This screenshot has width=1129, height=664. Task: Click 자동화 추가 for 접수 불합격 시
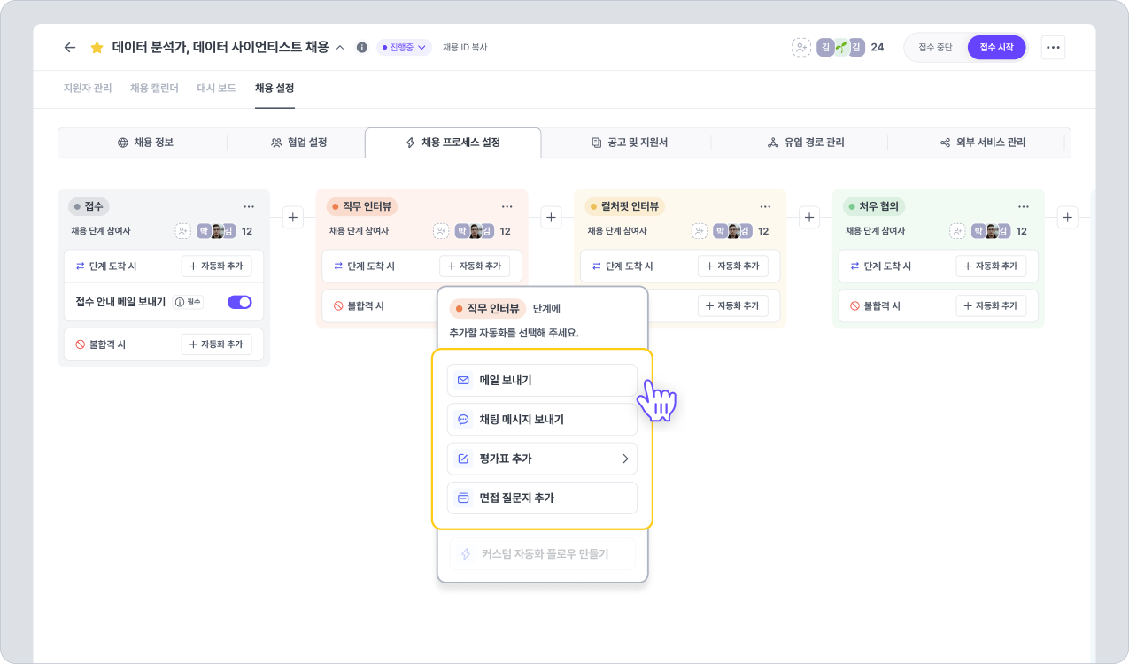coord(216,344)
